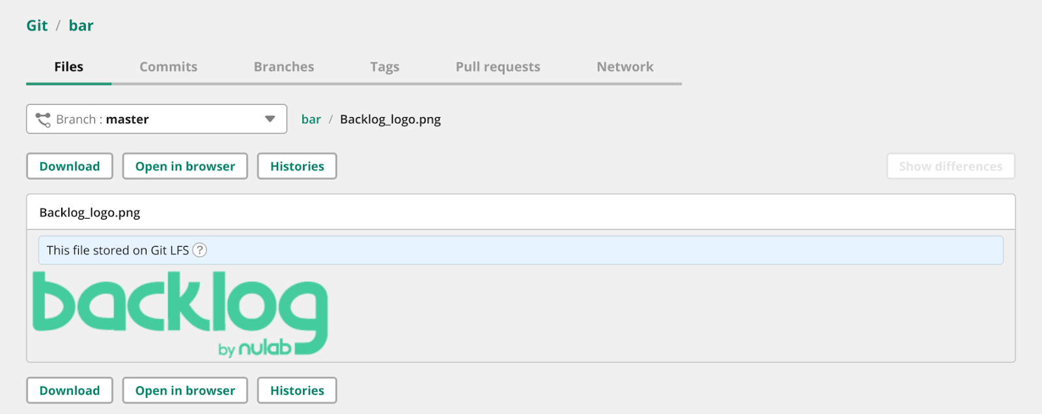This screenshot has height=414, width=1042.
Task: Click the Git link in the page heading
Action: (37, 25)
